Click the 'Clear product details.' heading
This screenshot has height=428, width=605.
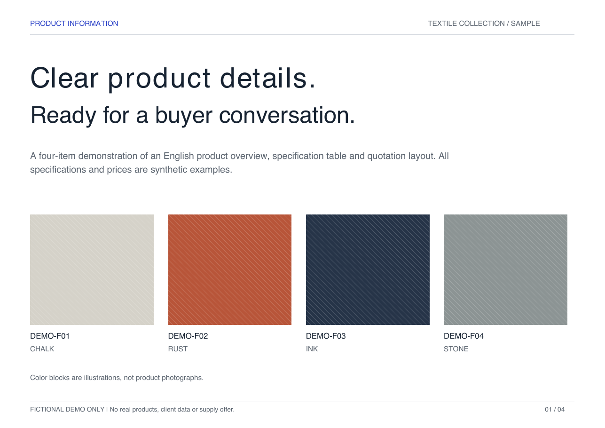173,78
